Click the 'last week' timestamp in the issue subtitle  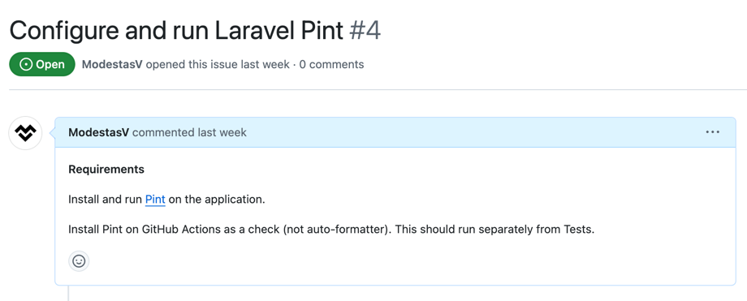[x=265, y=64]
